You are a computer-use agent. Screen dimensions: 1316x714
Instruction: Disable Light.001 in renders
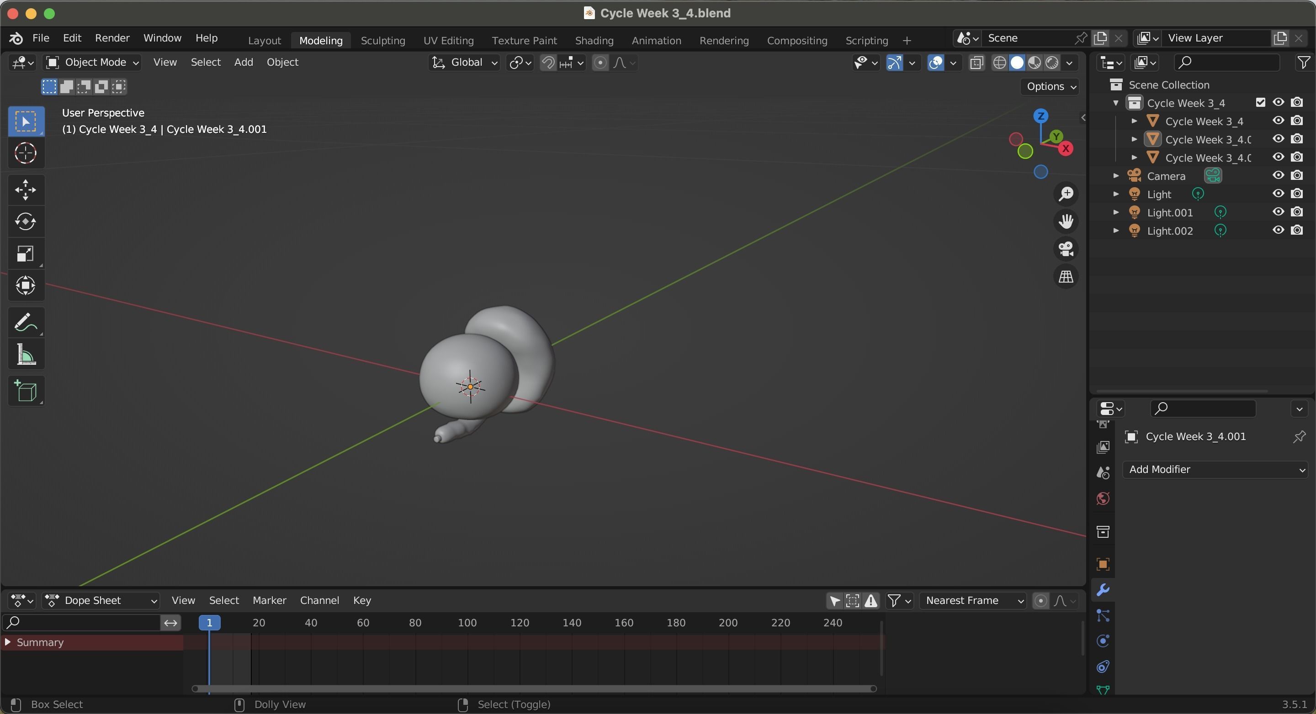coord(1297,212)
